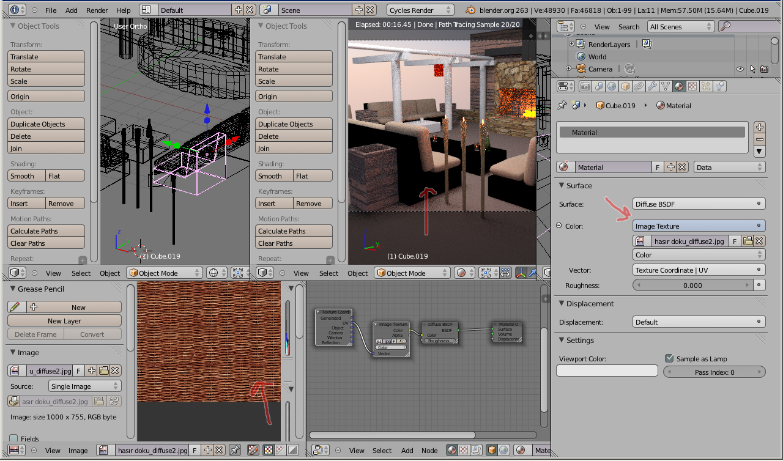Open Help menu in top bar
Image resolution: width=783 pixels, height=461 pixels.
124,10
